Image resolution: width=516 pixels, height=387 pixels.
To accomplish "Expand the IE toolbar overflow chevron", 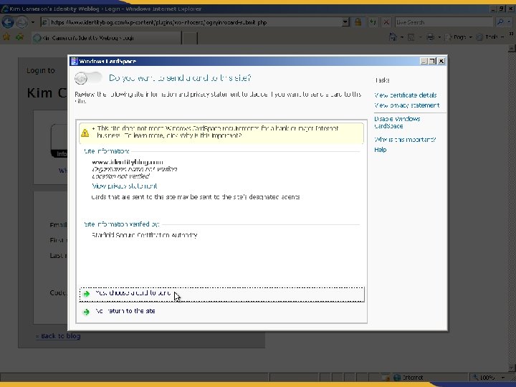I will coord(511,34).
